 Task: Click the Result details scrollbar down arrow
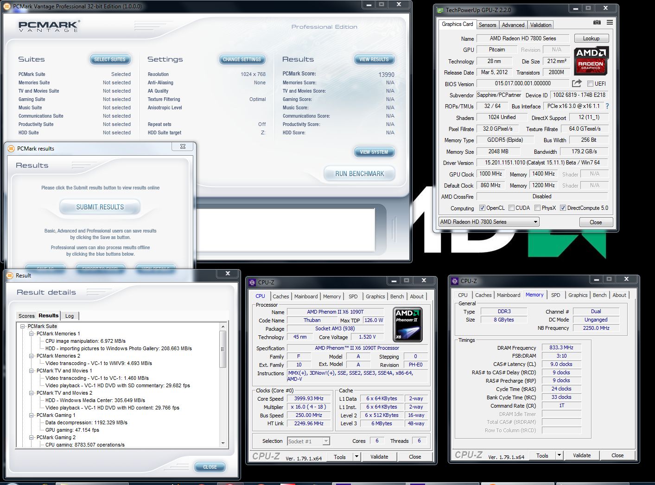tap(223, 443)
